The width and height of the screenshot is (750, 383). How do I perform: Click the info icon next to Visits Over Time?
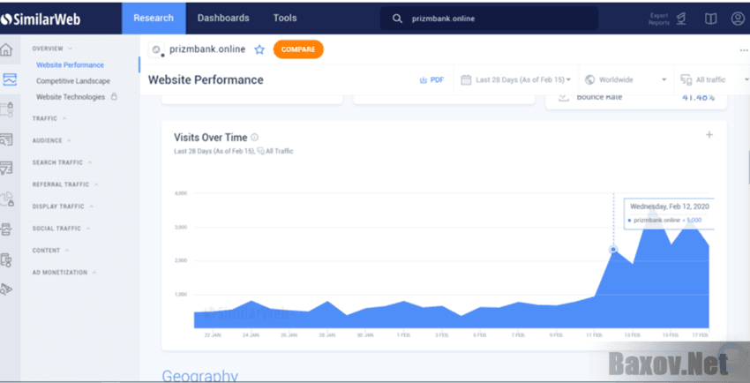255,138
